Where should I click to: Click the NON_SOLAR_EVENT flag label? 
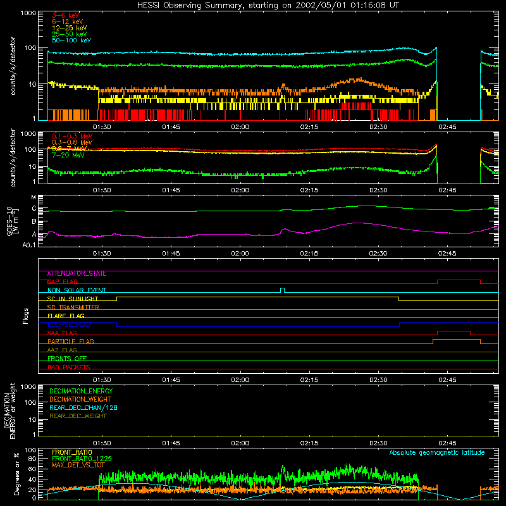77,290
